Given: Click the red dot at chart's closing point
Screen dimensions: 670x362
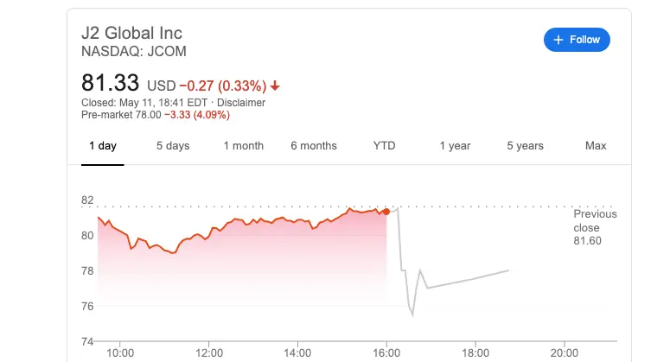Looking at the screenshot, I should coord(386,212).
